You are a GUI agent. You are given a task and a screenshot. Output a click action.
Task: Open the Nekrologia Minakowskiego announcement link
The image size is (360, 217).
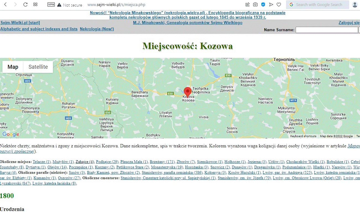(x=188, y=15)
